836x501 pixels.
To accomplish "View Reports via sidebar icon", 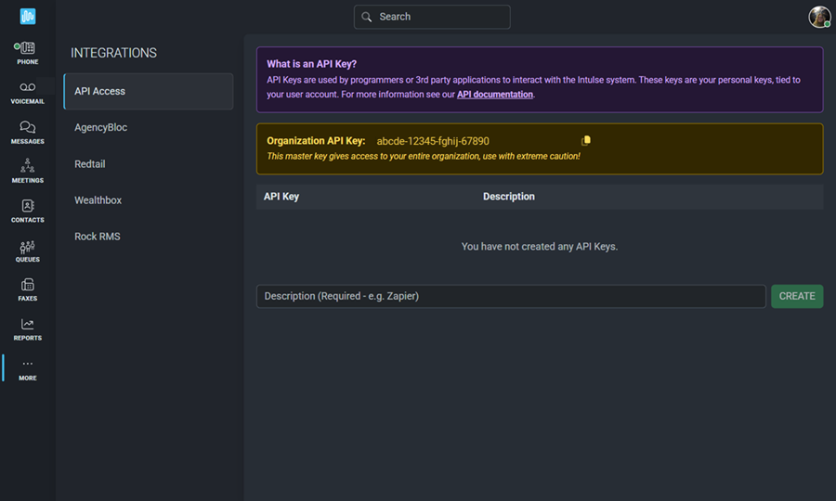I will [27, 325].
